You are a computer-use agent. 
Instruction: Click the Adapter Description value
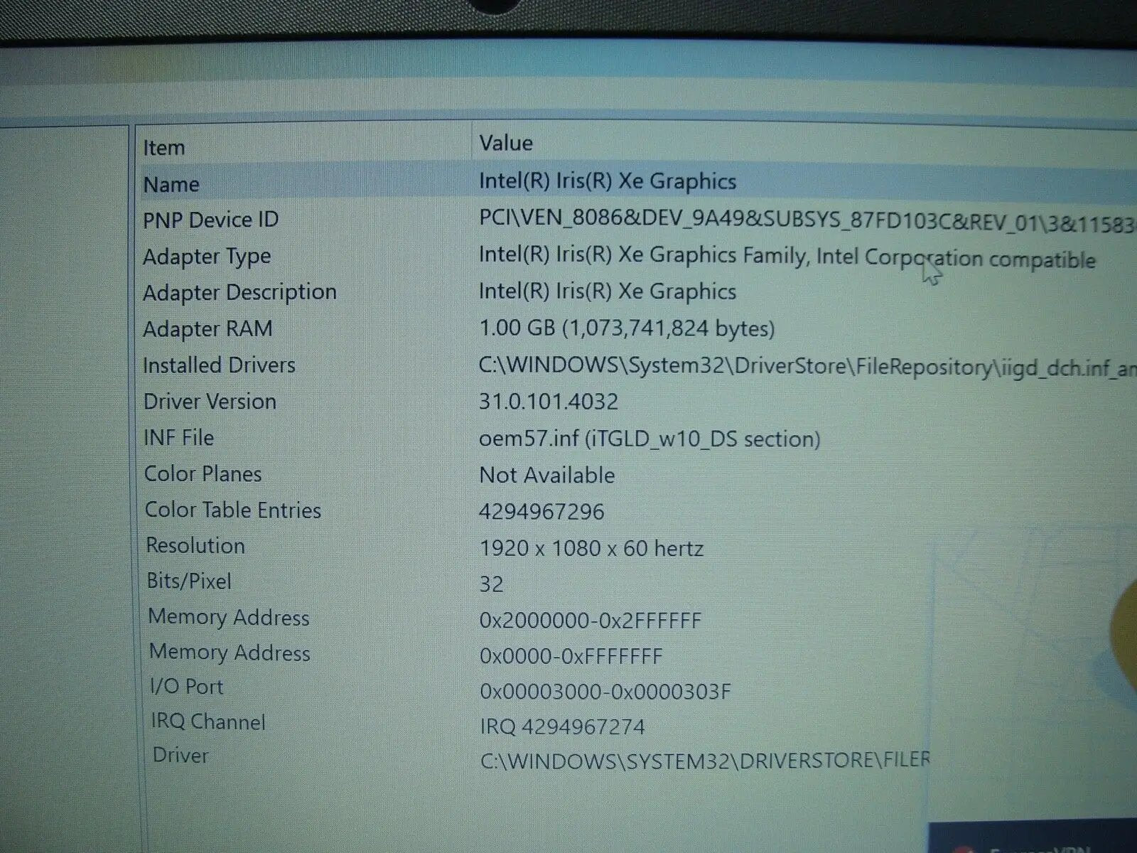click(x=608, y=292)
